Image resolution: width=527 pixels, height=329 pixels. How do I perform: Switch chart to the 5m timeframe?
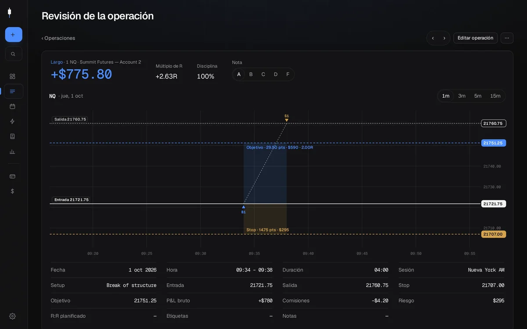(478, 96)
